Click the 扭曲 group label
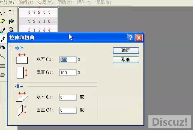 (19, 86)
